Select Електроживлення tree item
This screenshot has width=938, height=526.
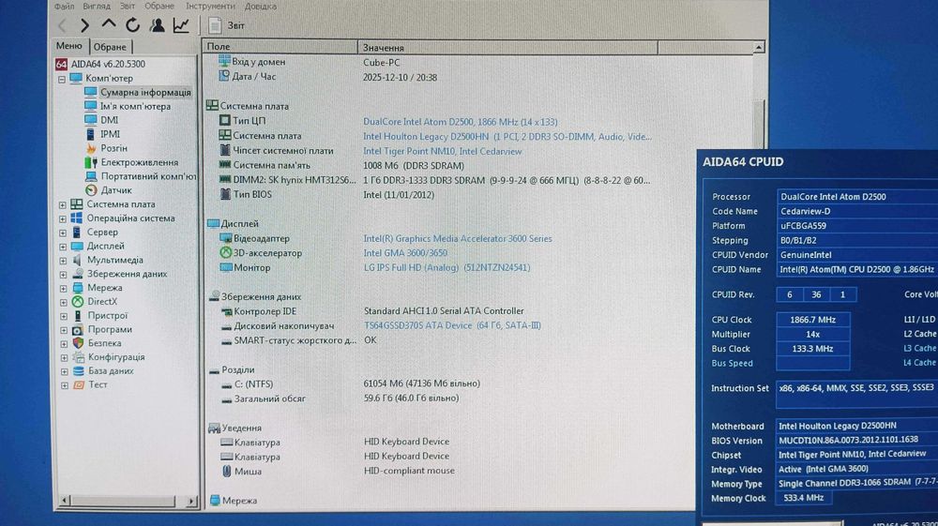coord(140,162)
